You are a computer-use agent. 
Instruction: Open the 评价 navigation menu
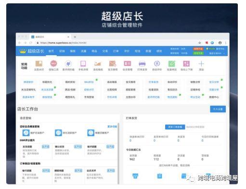127,51
